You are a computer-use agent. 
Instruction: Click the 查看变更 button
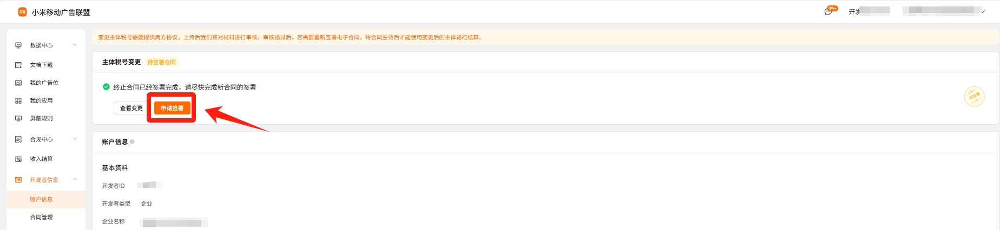pyautogui.click(x=131, y=108)
